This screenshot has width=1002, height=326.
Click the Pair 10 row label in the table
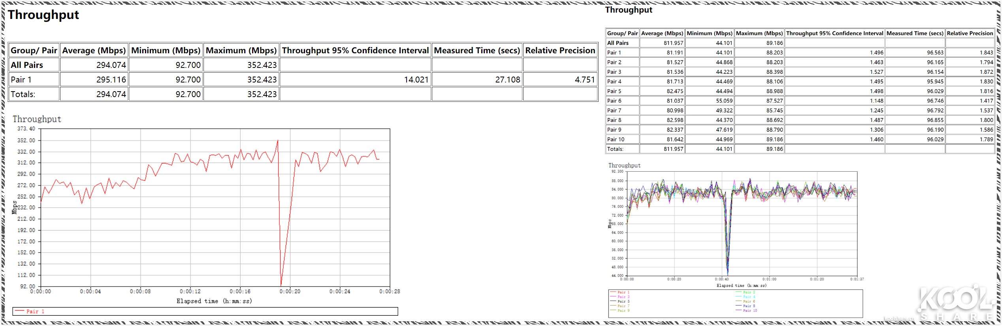tap(616, 139)
